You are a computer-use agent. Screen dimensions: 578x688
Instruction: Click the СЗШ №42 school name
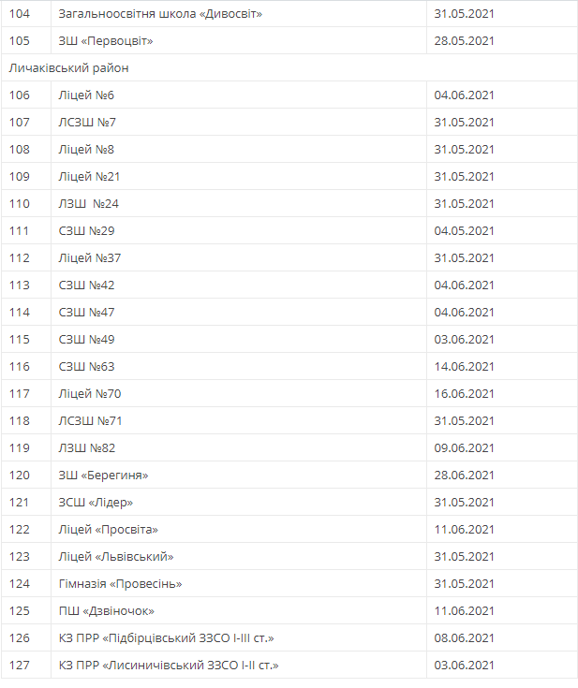click(x=86, y=285)
